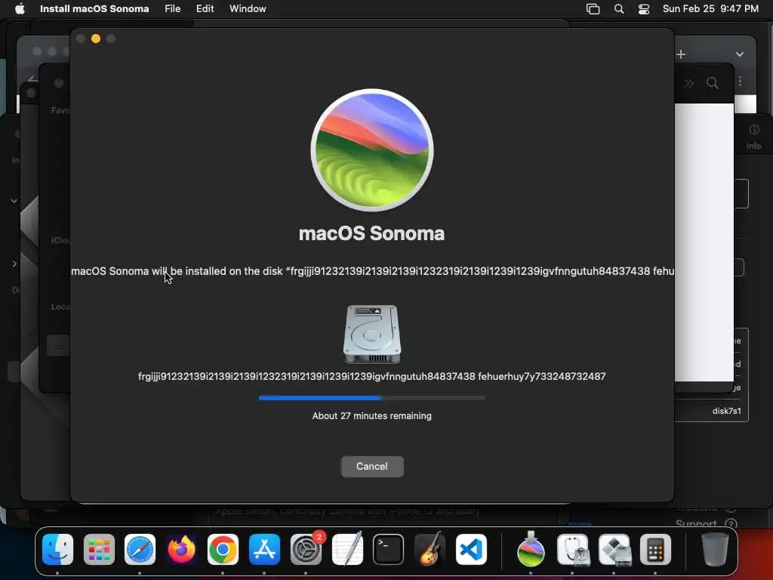
Task: Open vertical dots menu in background window
Action: click(740, 82)
